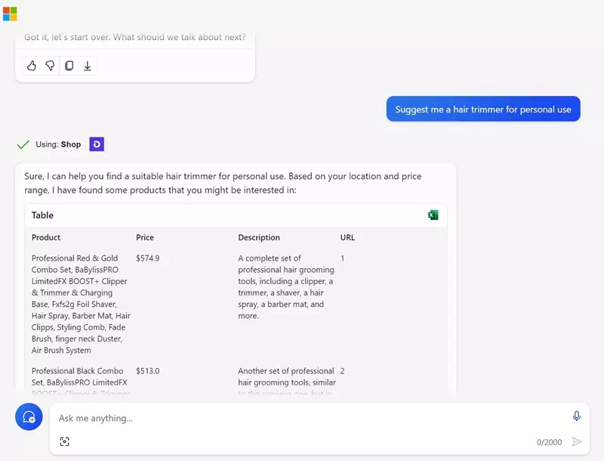Click the user message about hair trimmer
This screenshot has height=461, width=604.
point(483,109)
